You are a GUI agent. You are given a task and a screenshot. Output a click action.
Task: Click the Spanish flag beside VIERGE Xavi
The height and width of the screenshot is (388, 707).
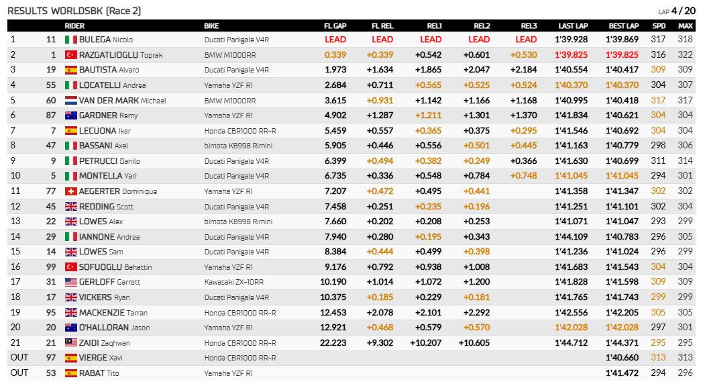[x=71, y=358]
